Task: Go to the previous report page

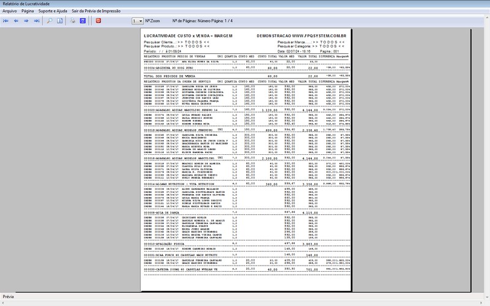Action: pos(16,21)
